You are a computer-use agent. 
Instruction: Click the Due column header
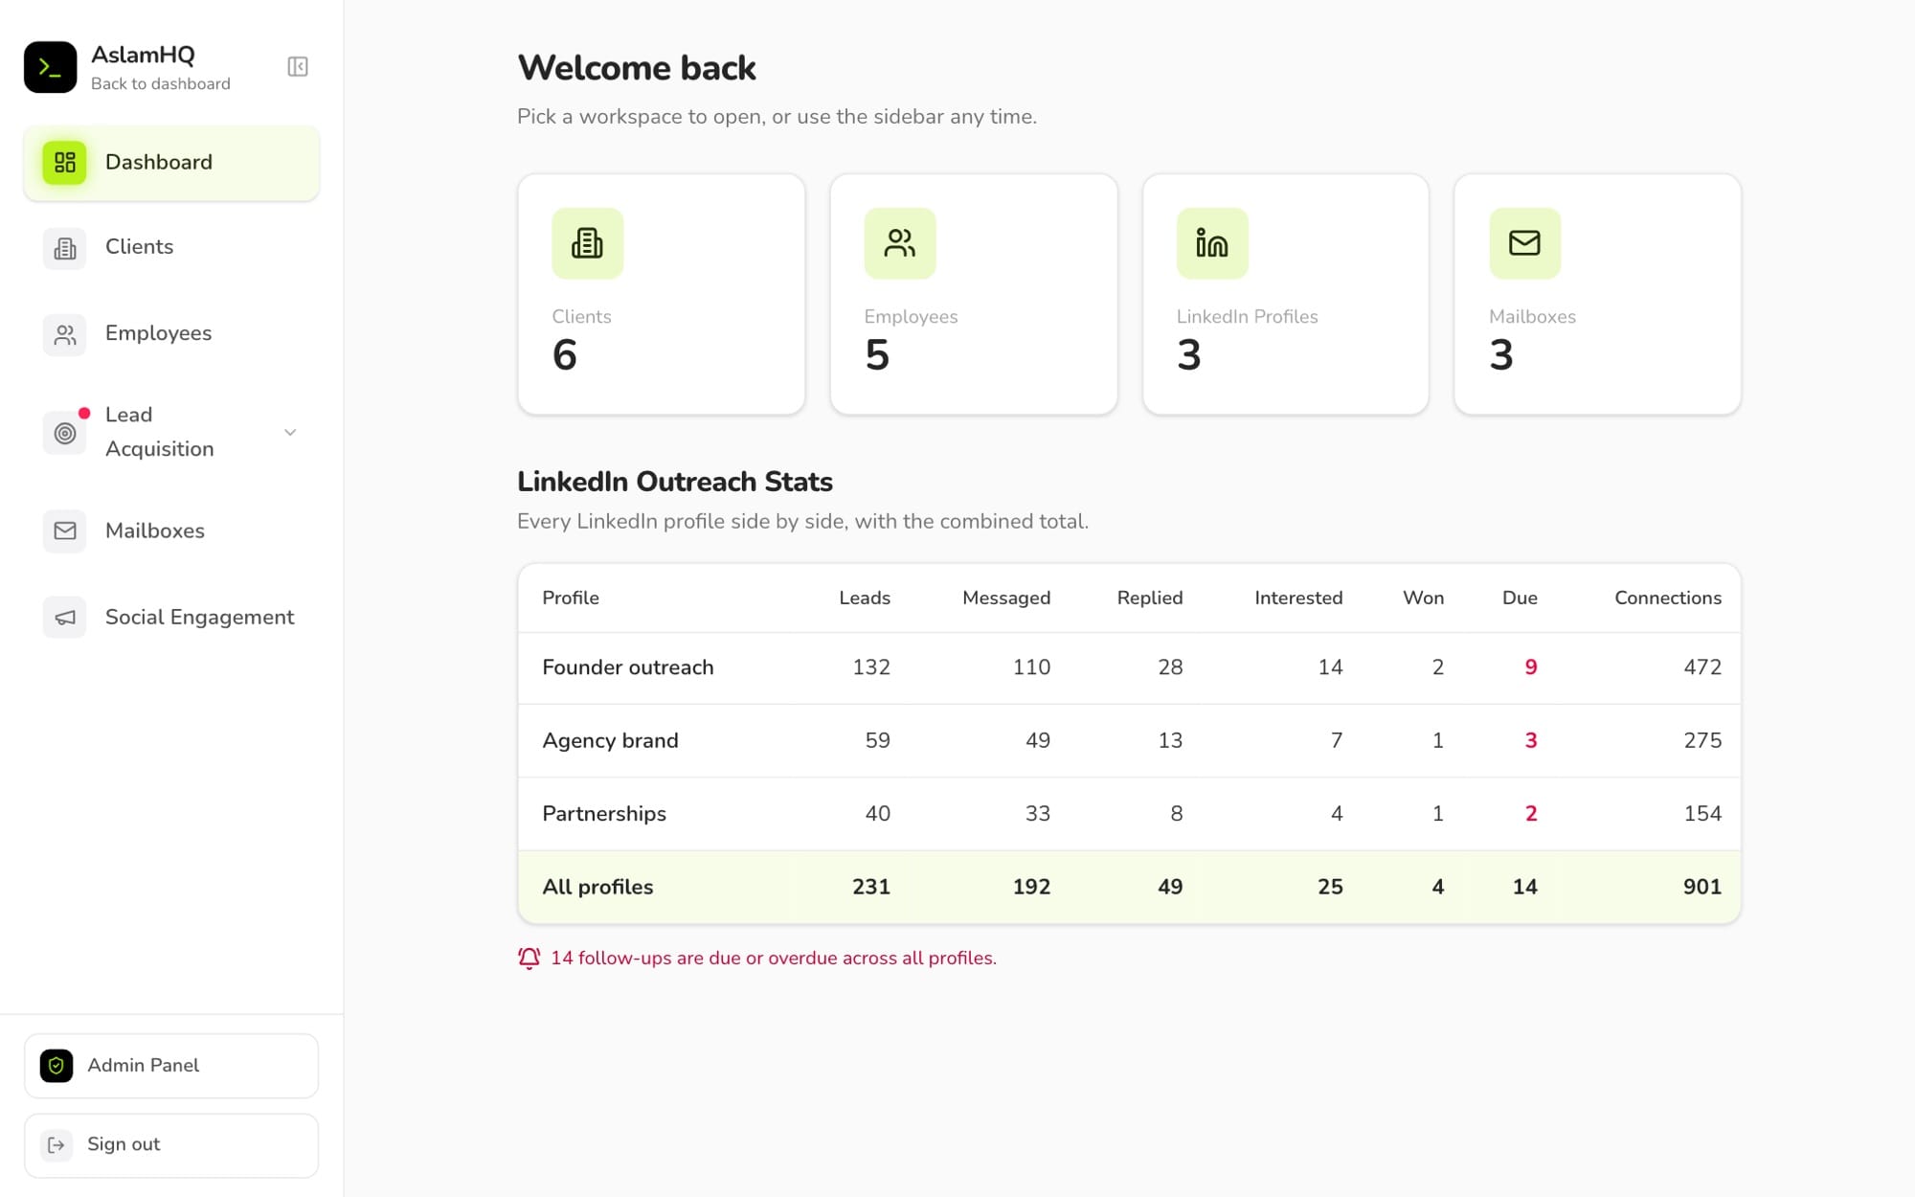point(1520,598)
